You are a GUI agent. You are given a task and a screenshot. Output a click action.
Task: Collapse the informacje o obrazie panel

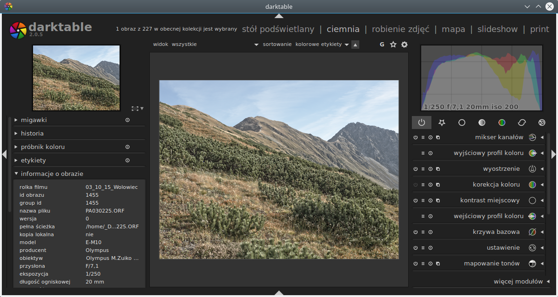(x=16, y=174)
